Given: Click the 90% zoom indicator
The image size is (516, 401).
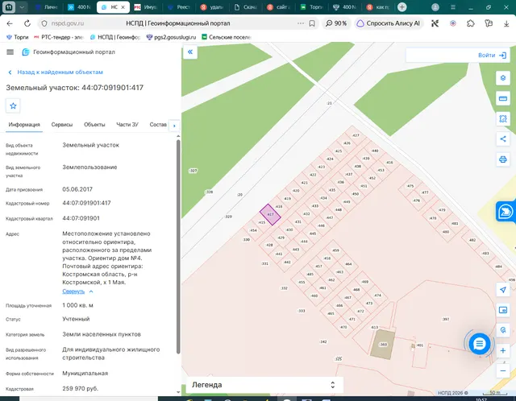Looking at the screenshot, I should click(x=336, y=23).
